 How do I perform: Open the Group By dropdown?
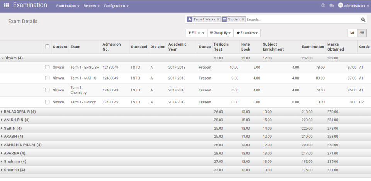coord(220,33)
